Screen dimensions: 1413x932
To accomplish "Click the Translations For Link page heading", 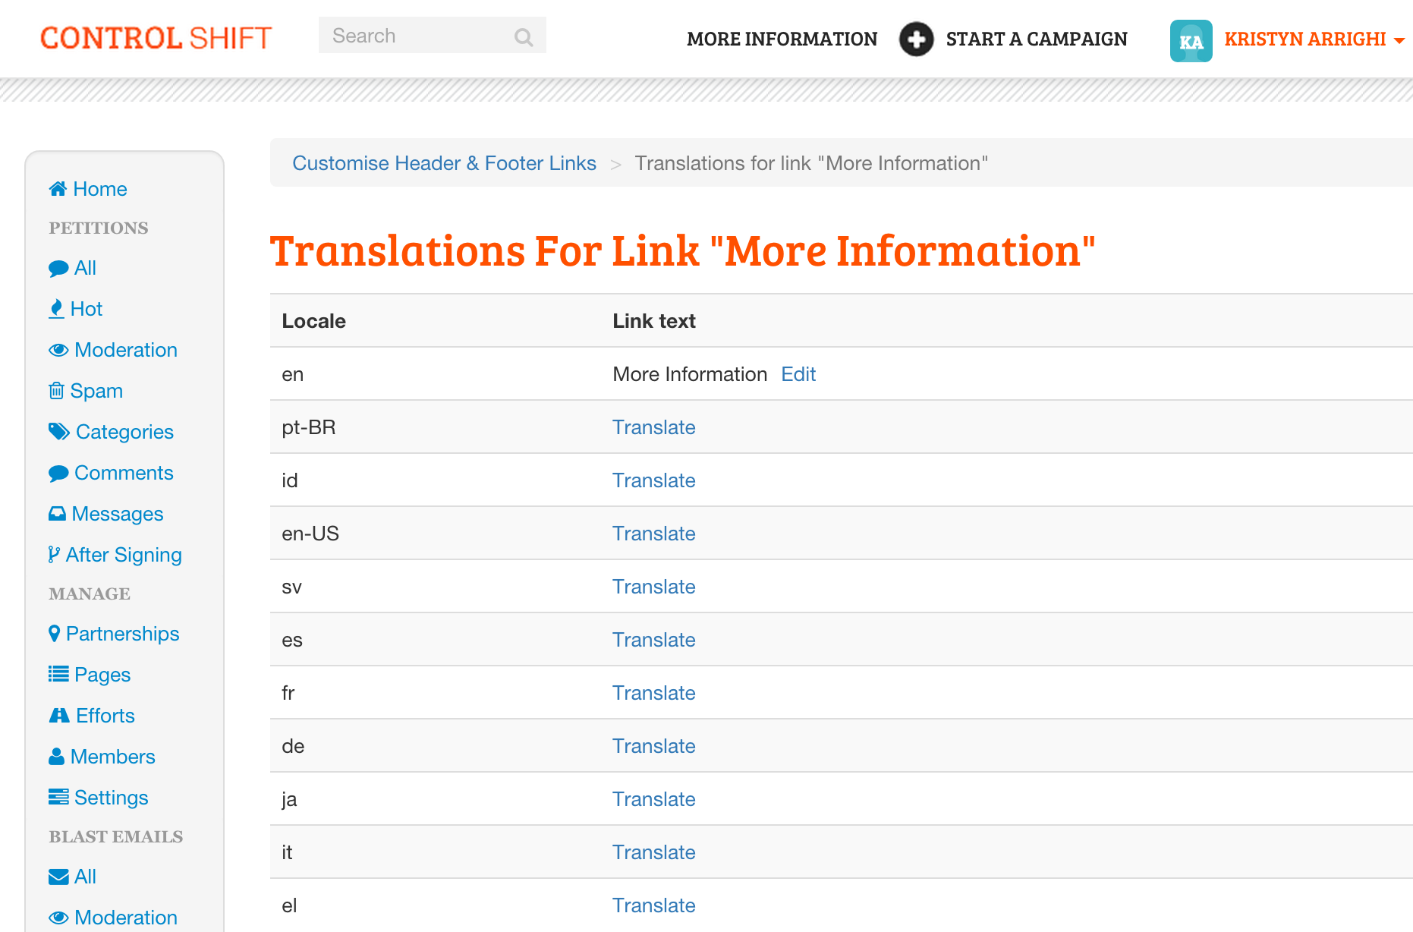I will 682,251.
